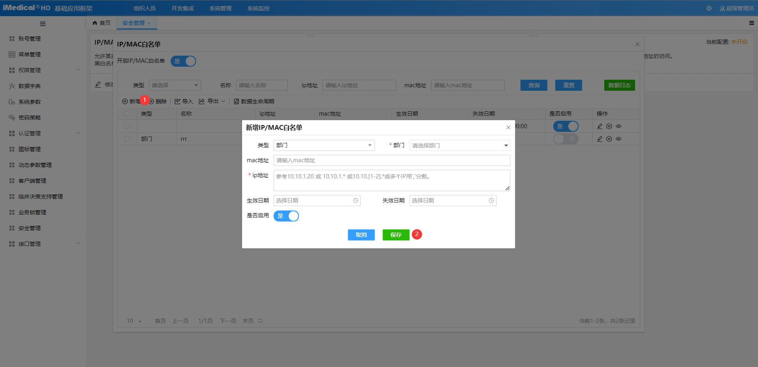Viewport: 758px width, 367px height.
Task: Click the mac地址 input field in dialog
Action: pyautogui.click(x=391, y=160)
